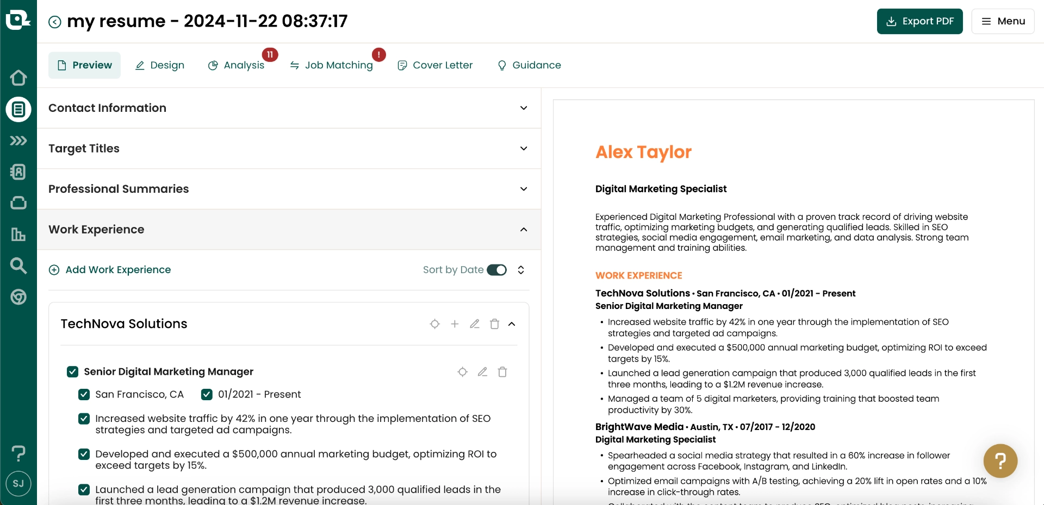
Task: Click the expand/collapse all arrows by Sort
Action: (521, 270)
